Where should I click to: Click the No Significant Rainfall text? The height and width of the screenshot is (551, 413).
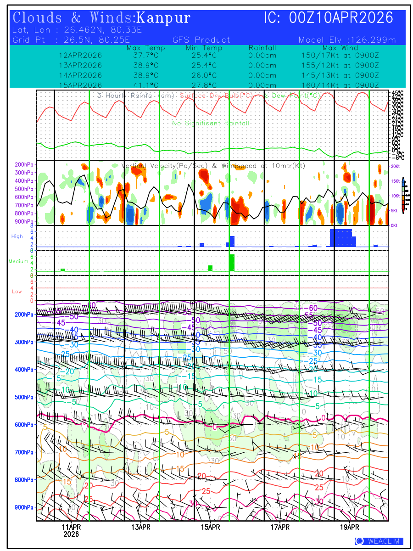[x=211, y=123]
